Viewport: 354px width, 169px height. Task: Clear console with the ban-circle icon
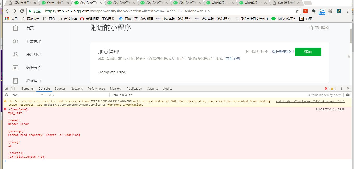coord(6,95)
